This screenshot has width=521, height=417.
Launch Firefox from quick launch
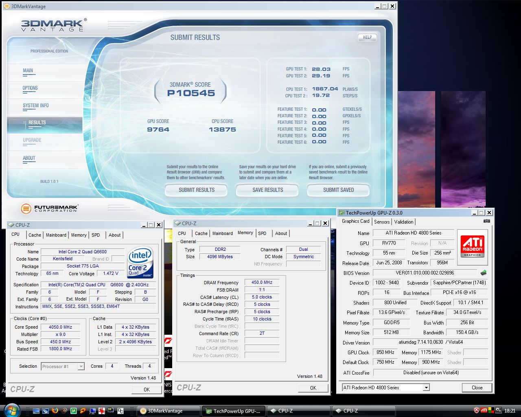[55, 411]
